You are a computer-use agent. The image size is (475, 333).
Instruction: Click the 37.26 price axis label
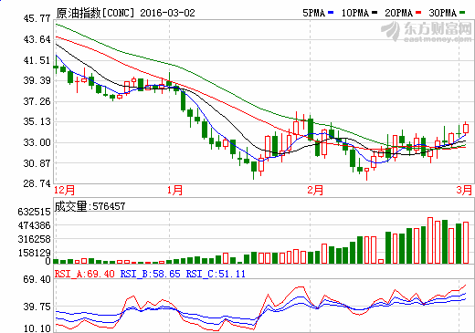pos(37,101)
